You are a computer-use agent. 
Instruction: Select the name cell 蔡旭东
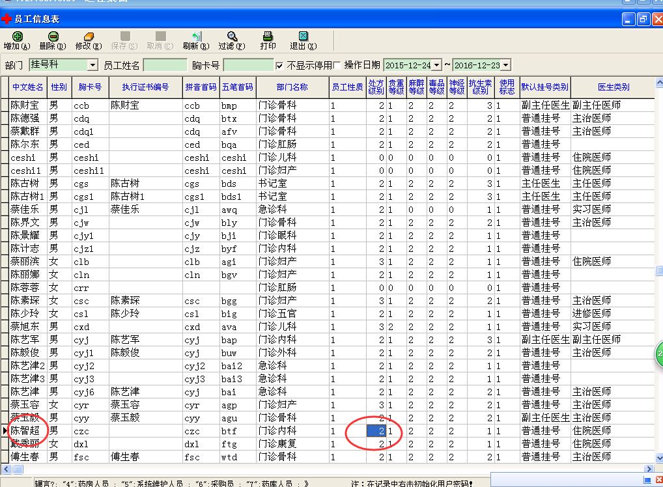(28, 327)
